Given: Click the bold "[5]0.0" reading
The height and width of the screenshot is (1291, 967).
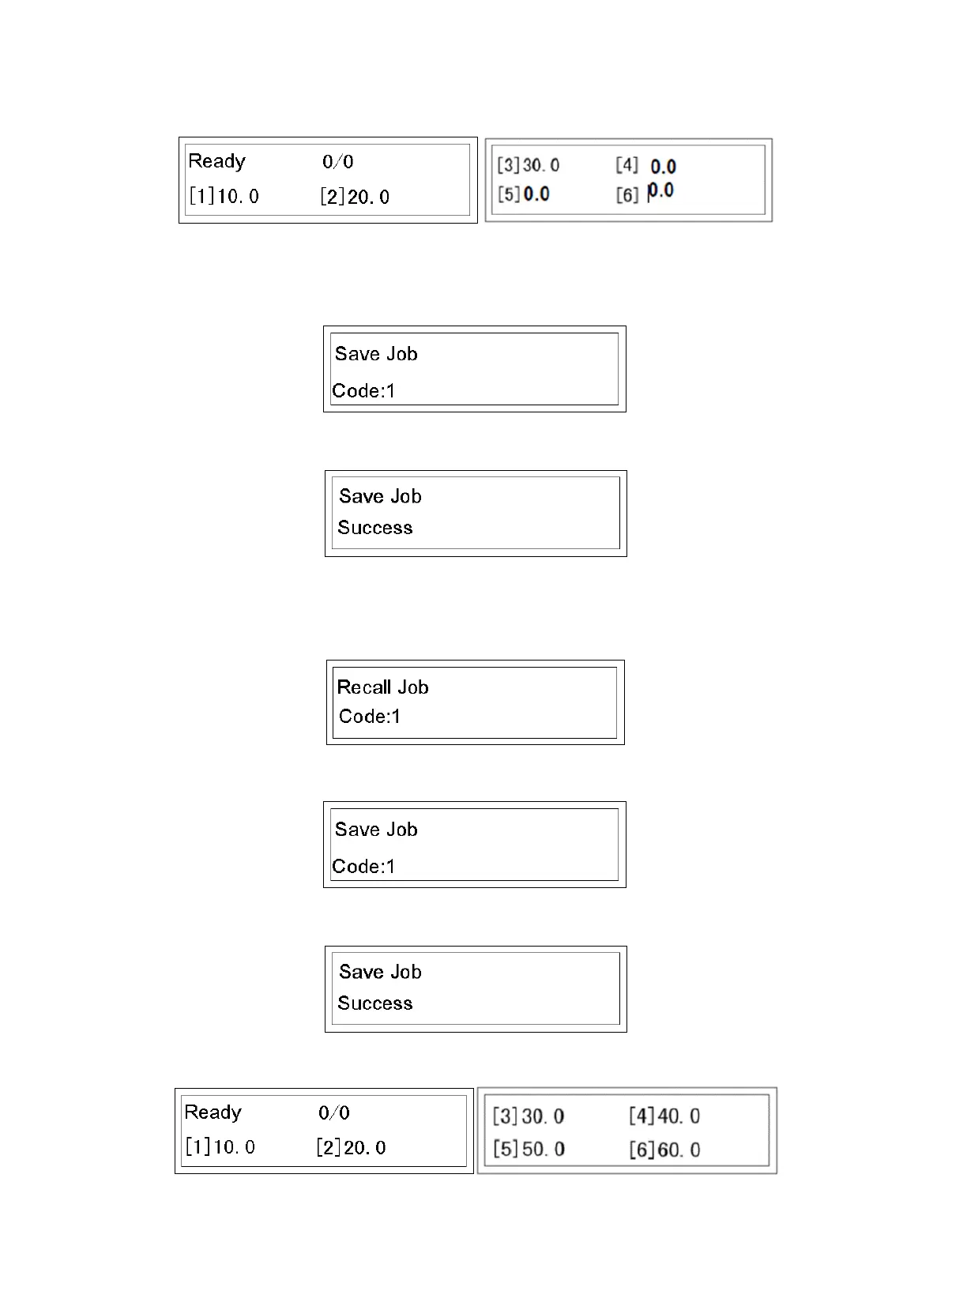Looking at the screenshot, I should click(x=523, y=194).
